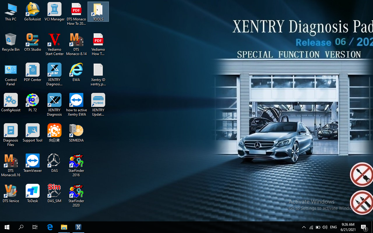Launch PDF Center shortcut
The height and width of the screenshot is (233, 373).
[x=33, y=72]
